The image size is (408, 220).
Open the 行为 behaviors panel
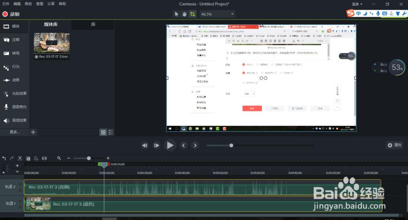click(x=15, y=67)
